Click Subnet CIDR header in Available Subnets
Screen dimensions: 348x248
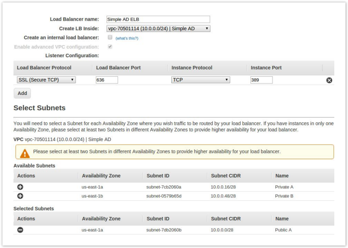[226, 176]
